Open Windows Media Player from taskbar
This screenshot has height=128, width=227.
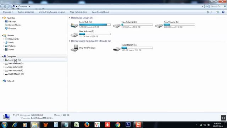point(25,125)
